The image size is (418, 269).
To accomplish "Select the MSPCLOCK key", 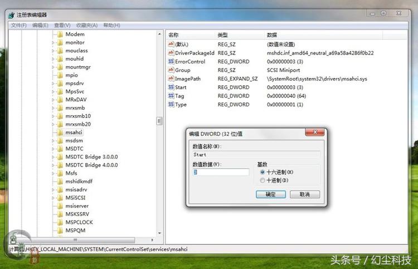I will [79, 222].
